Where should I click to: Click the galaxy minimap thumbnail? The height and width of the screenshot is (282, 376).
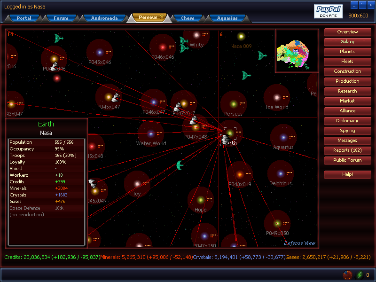pyautogui.click(x=297, y=51)
